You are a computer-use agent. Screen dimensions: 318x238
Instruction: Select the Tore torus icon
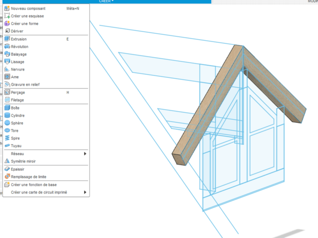click(x=7, y=130)
